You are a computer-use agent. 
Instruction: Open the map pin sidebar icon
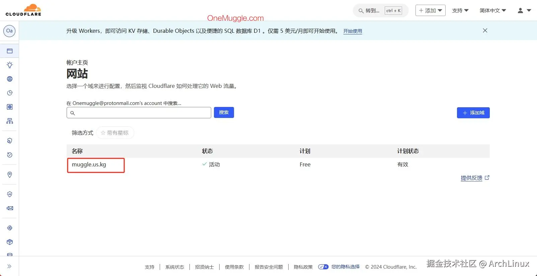(x=10, y=175)
